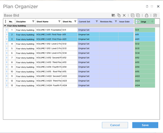The image size is (163, 133).
Task: Click the pencil edit icon in Original set header
Action: point(148,21)
